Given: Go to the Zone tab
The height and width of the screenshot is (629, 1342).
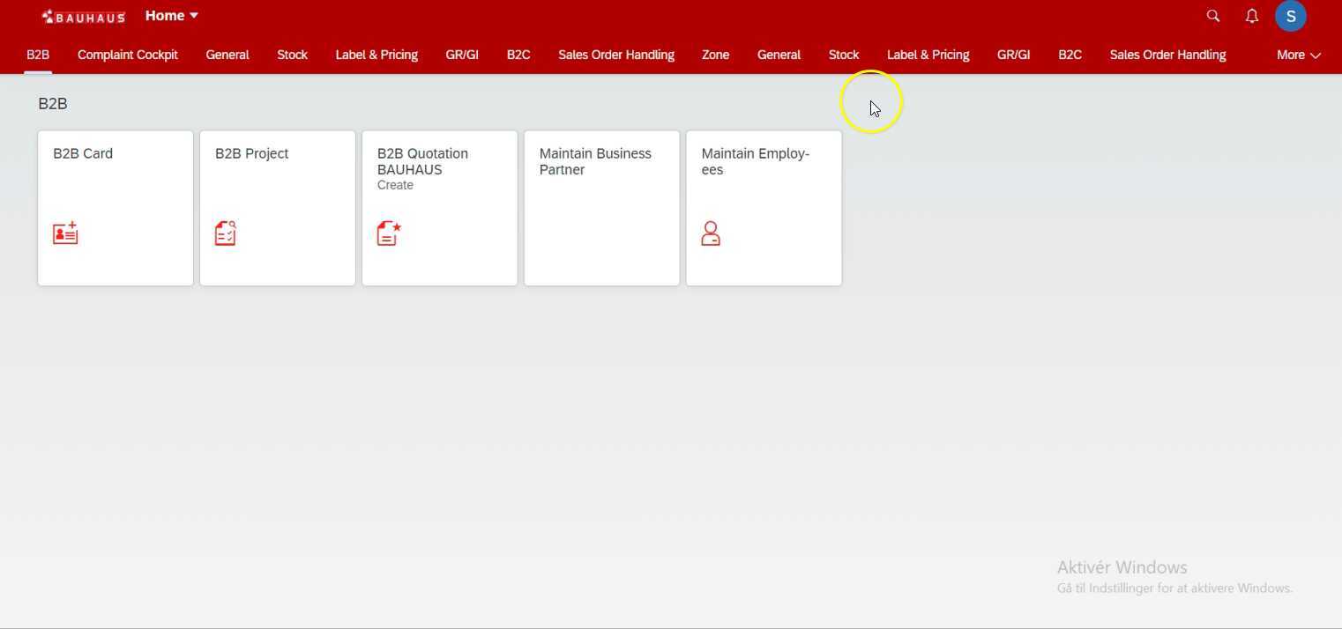Looking at the screenshot, I should tap(715, 55).
